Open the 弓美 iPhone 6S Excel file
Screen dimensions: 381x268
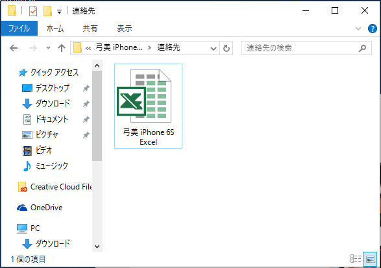click(148, 106)
